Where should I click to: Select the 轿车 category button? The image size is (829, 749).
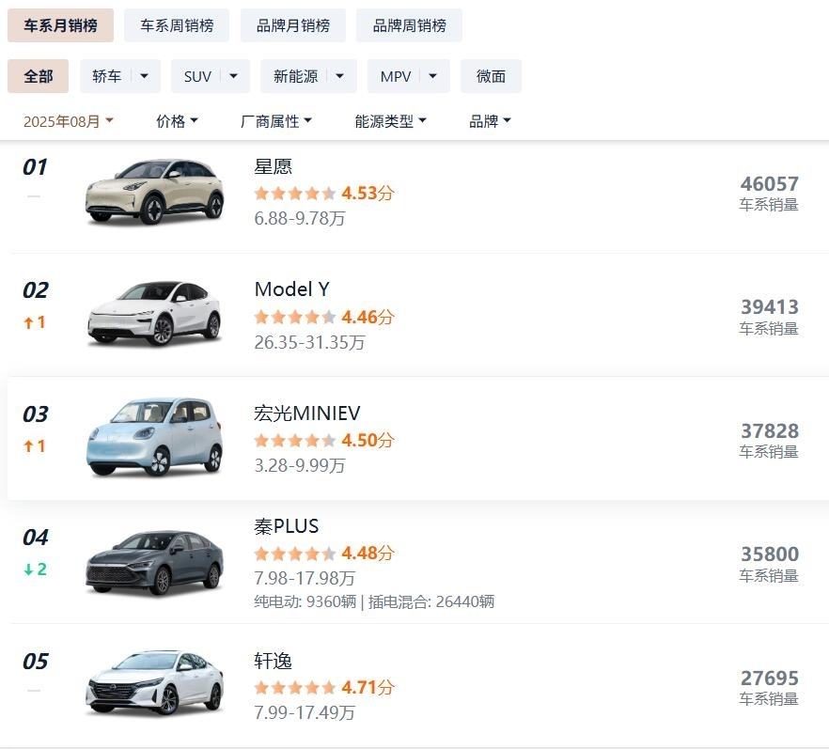point(106,76)
